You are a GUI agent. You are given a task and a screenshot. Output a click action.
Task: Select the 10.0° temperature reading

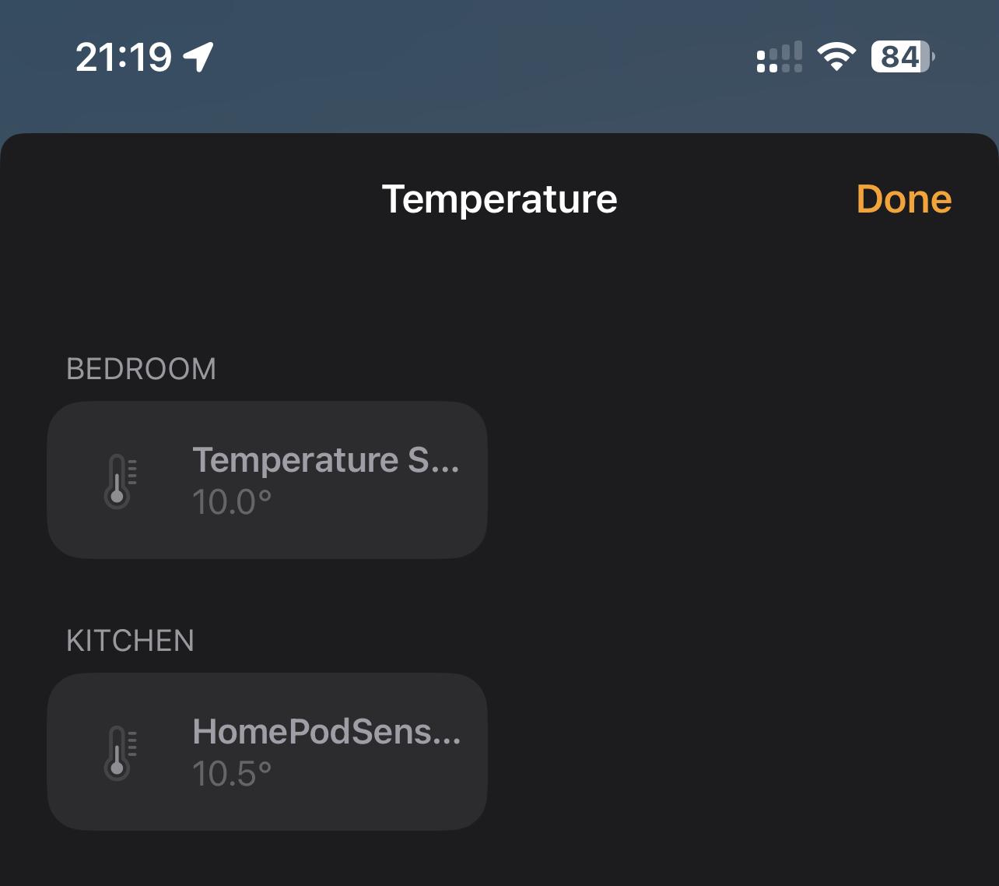tap(232, 502)
